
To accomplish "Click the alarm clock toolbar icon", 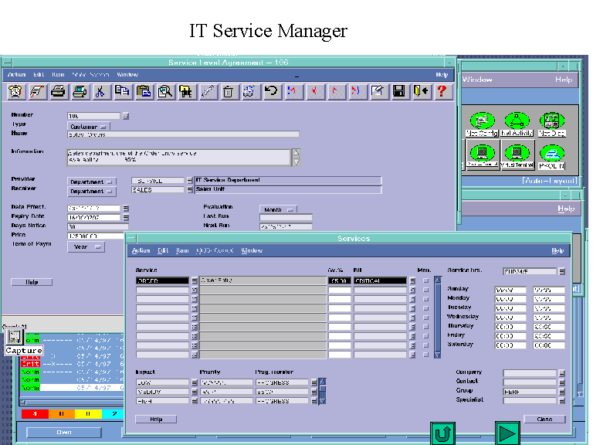I will click(x=15, y=92).
